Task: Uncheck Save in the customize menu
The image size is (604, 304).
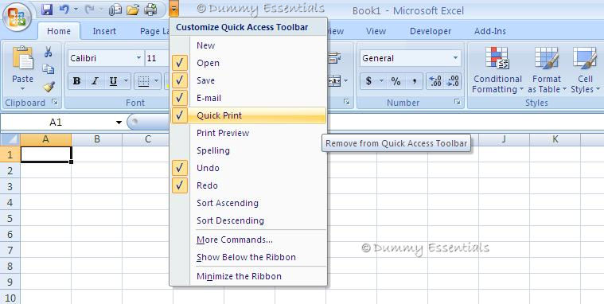Action: tap(180, 80)
